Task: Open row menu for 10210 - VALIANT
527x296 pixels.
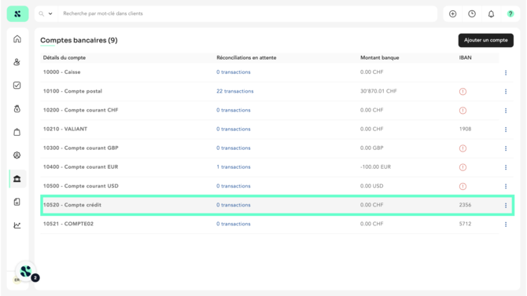Action: coord(506,130)
